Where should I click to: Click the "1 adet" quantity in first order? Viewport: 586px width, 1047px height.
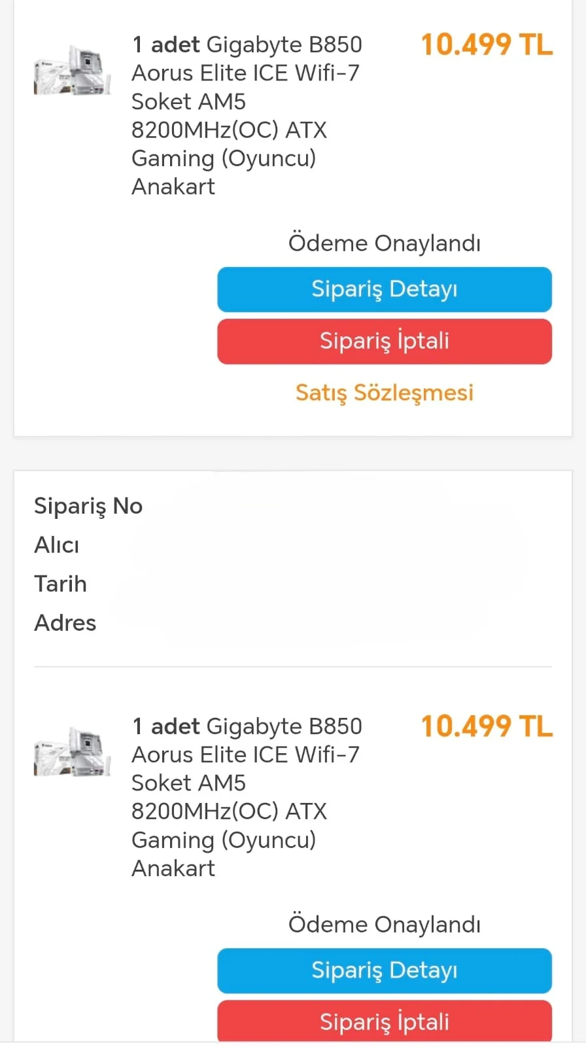tap(166, 45)
